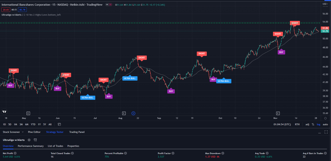331x161 pixels.
Task: Set range to 5D
Action: [x=10, y=124]
